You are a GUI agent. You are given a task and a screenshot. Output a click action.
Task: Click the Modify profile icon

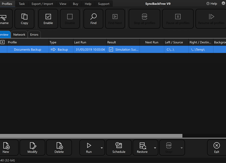coord(32,145)
